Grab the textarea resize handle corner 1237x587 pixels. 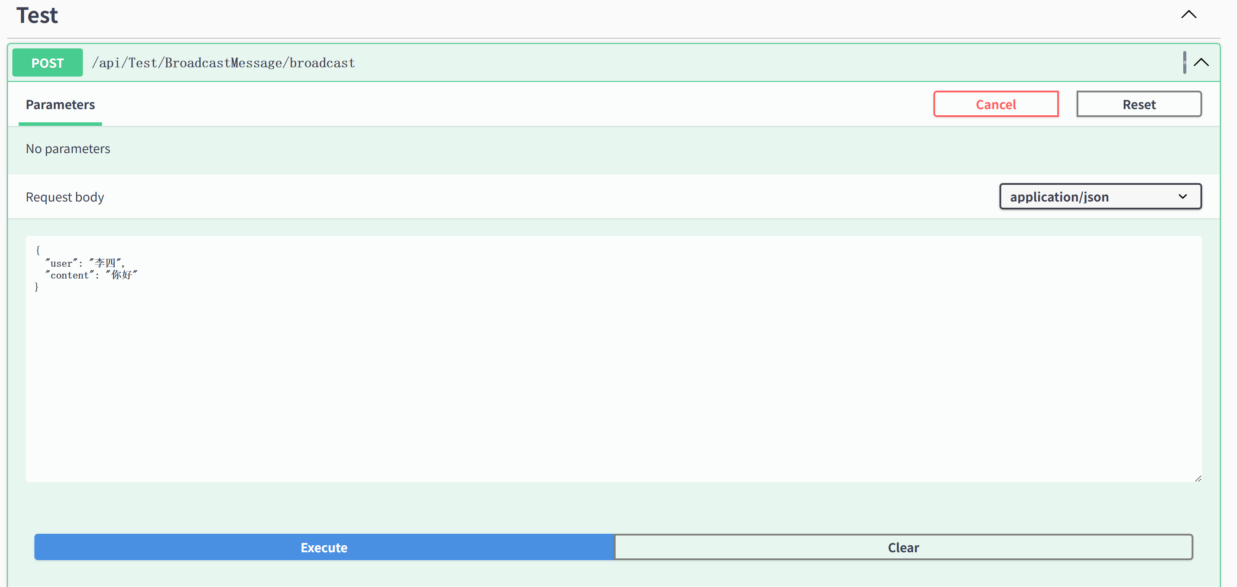(x=1198, y=479)
